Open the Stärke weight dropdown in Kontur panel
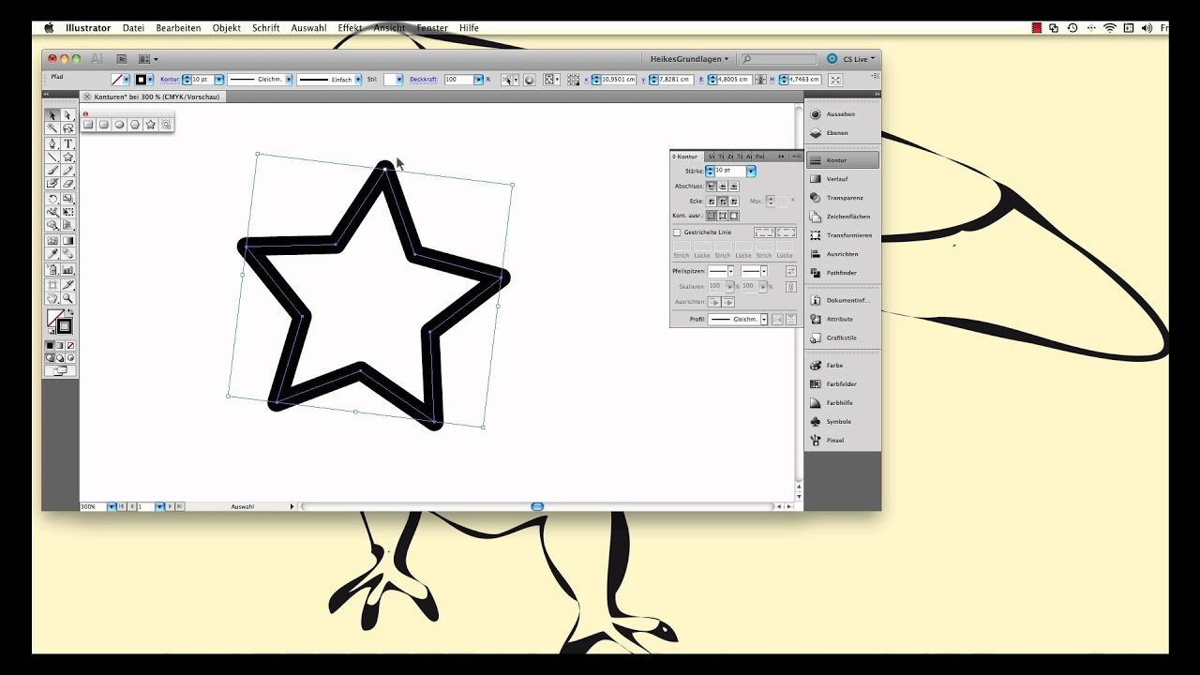The width and height of the screenshot is (1200, 675). [751, 171]
